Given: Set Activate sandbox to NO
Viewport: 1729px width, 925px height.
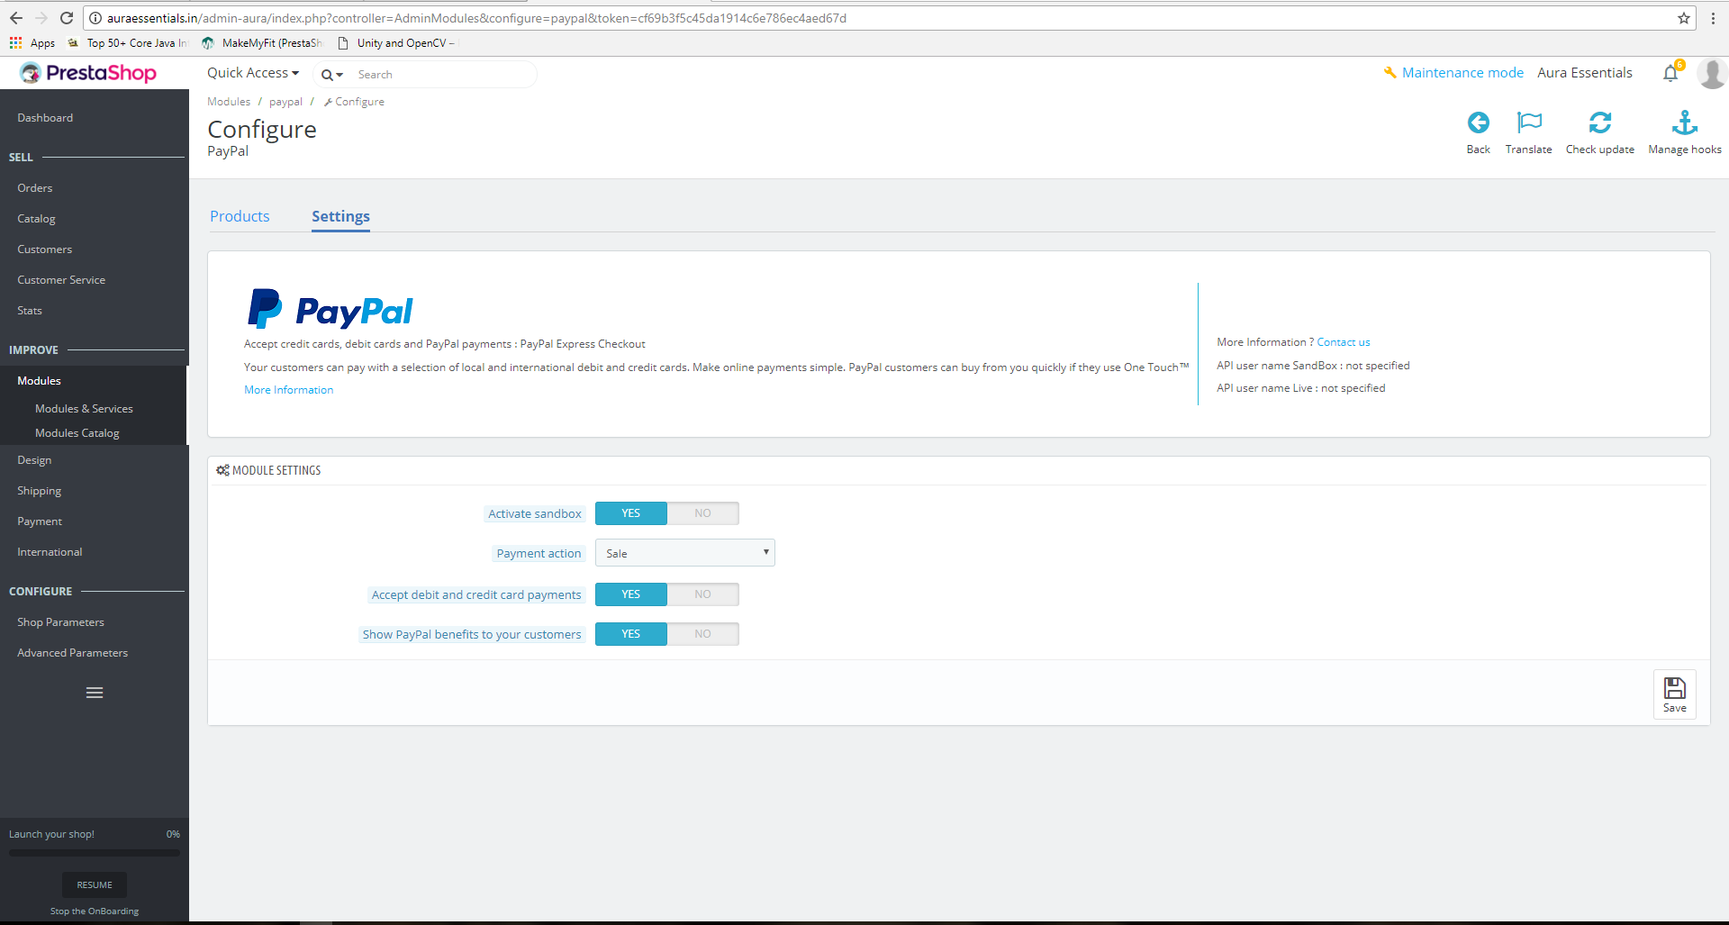Looking at the screenshot, I should tap(703, 513).
